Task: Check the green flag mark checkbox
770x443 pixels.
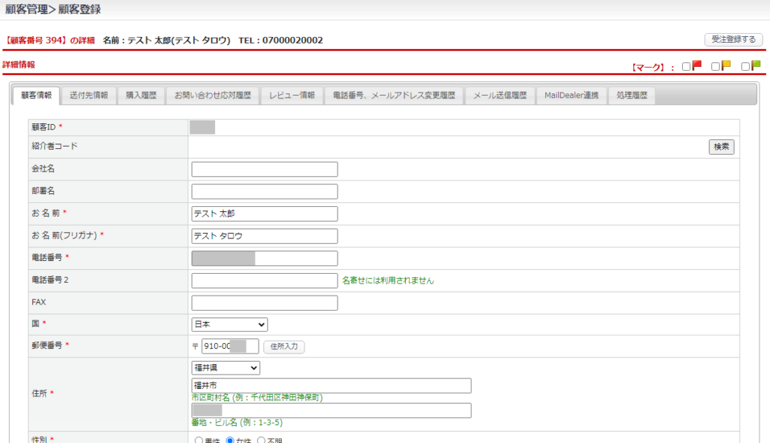Action: click(x=745, y=67)
